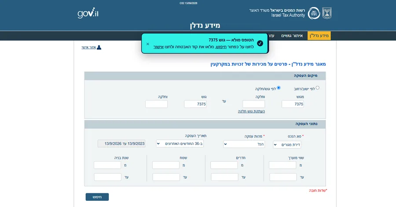The height and width of the screenshot is (207, 396).
Task: Select the לפי ישוב/רחוב radio option
Action: 317,88
